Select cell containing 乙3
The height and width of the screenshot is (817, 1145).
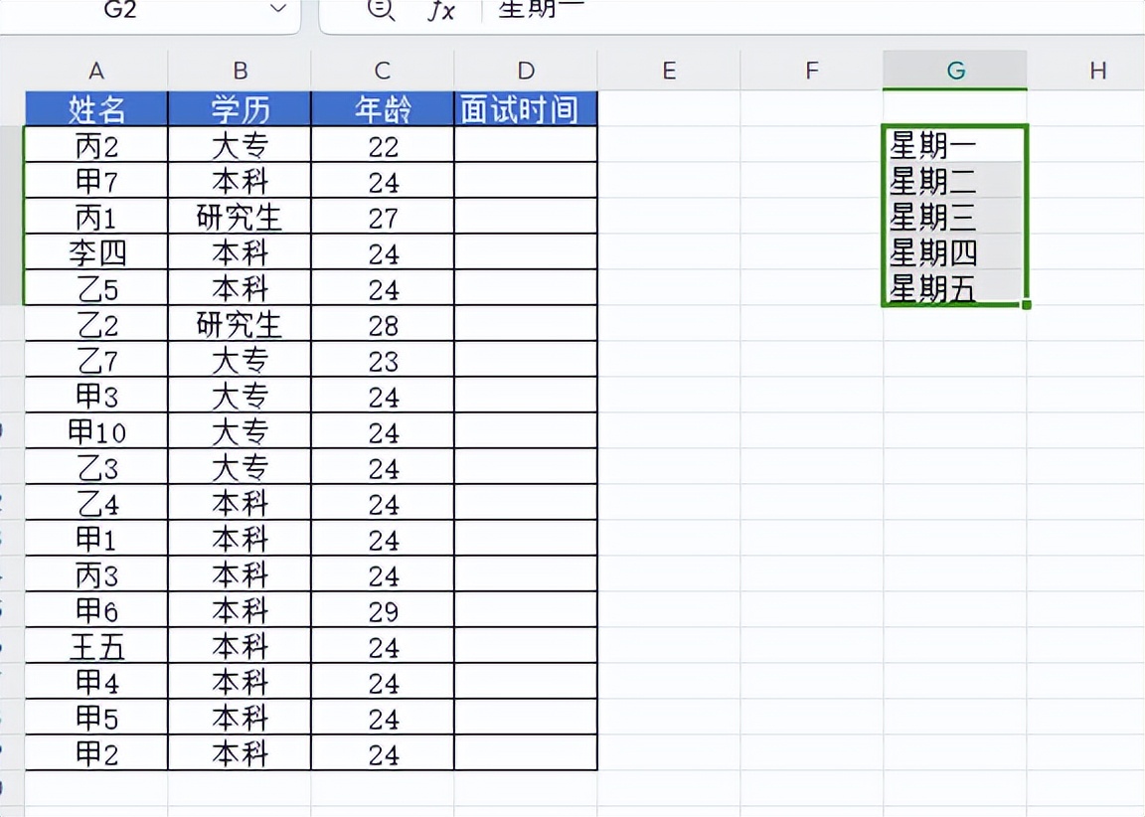[x=96, y=466]
